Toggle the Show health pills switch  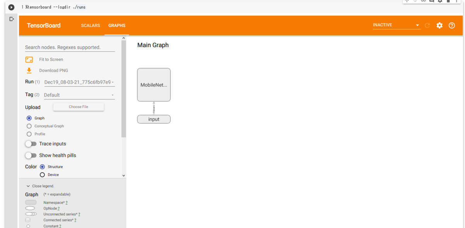[31, 155]
